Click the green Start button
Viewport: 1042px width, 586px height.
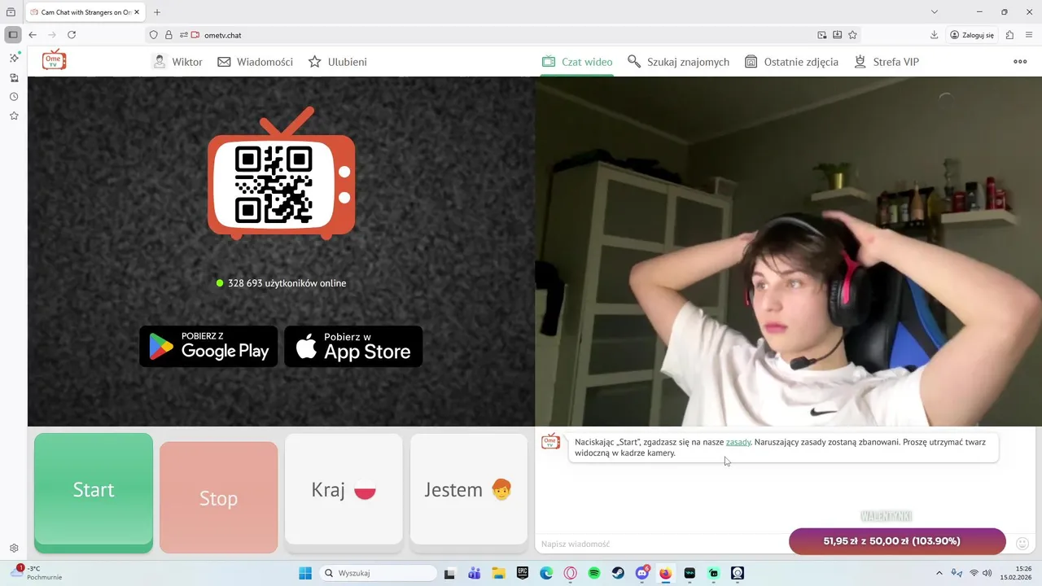[94, 493]
